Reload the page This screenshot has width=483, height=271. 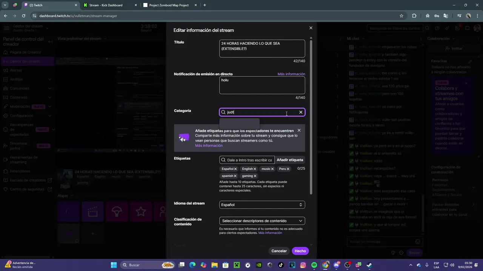(24, 16)
